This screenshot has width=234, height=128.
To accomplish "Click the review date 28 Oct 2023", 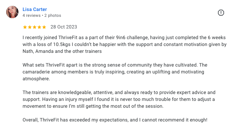I will 64,27.
